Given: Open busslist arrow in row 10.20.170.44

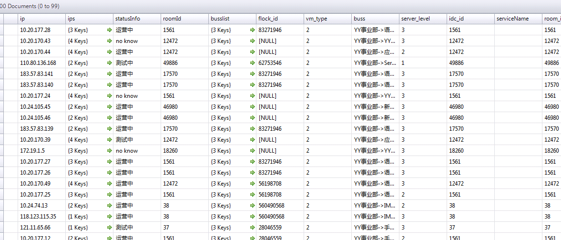Looking at the screenshot, I should pyautogui.click(x=252, y=52).
